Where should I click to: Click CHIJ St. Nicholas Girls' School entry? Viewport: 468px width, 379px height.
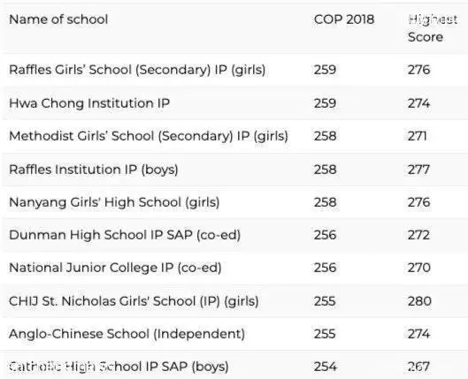coord(134,301)
